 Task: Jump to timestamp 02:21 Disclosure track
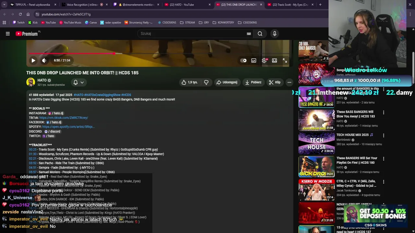32,159
